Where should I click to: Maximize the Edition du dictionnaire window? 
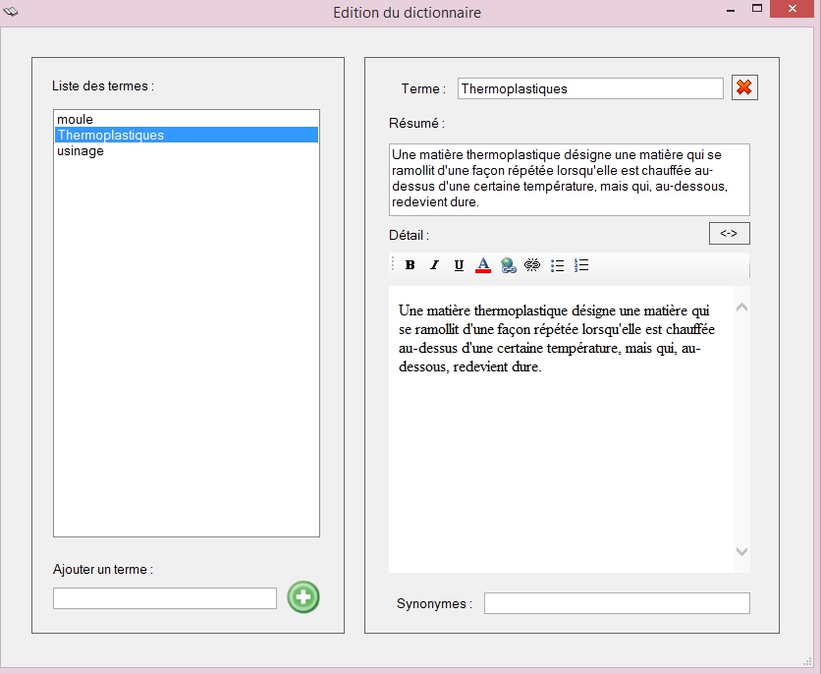[756, 9]
